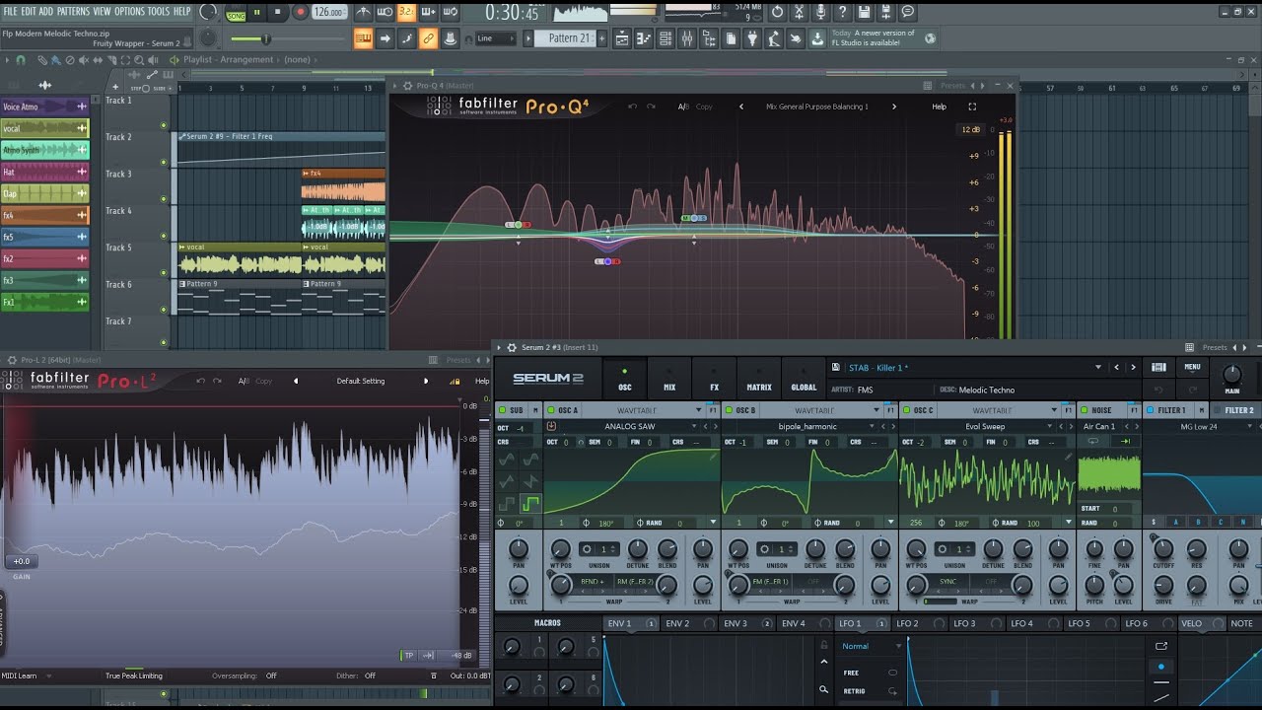Click the FL Studio record button
This screenshot has width=1262, height=710.
tap(301, 12)
